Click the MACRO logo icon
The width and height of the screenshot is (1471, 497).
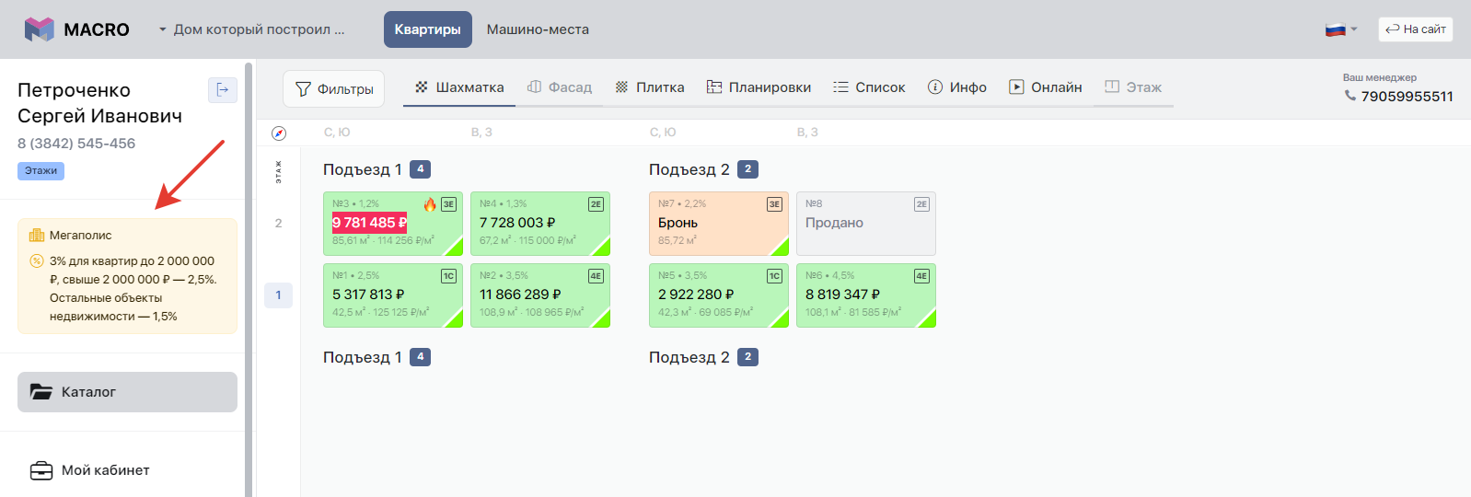39,29
